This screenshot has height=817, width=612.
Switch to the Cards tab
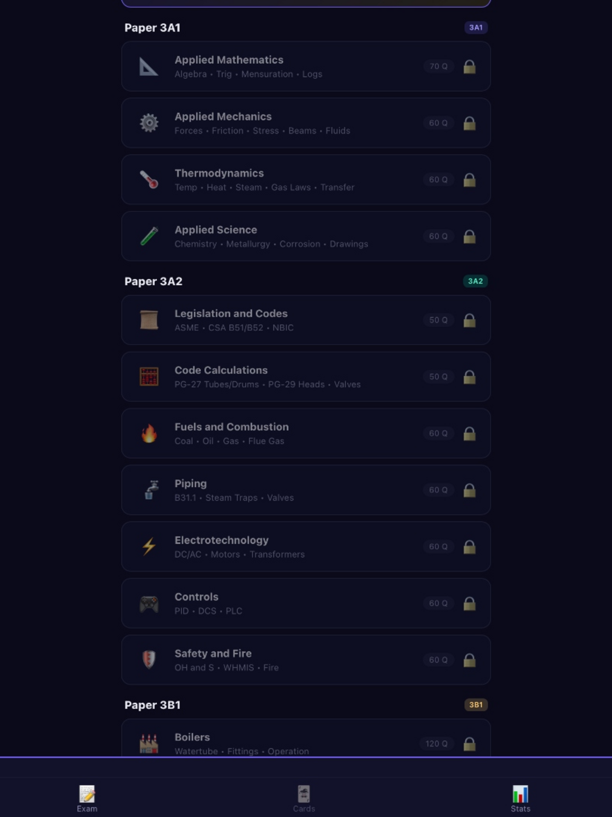click(304, 798)
